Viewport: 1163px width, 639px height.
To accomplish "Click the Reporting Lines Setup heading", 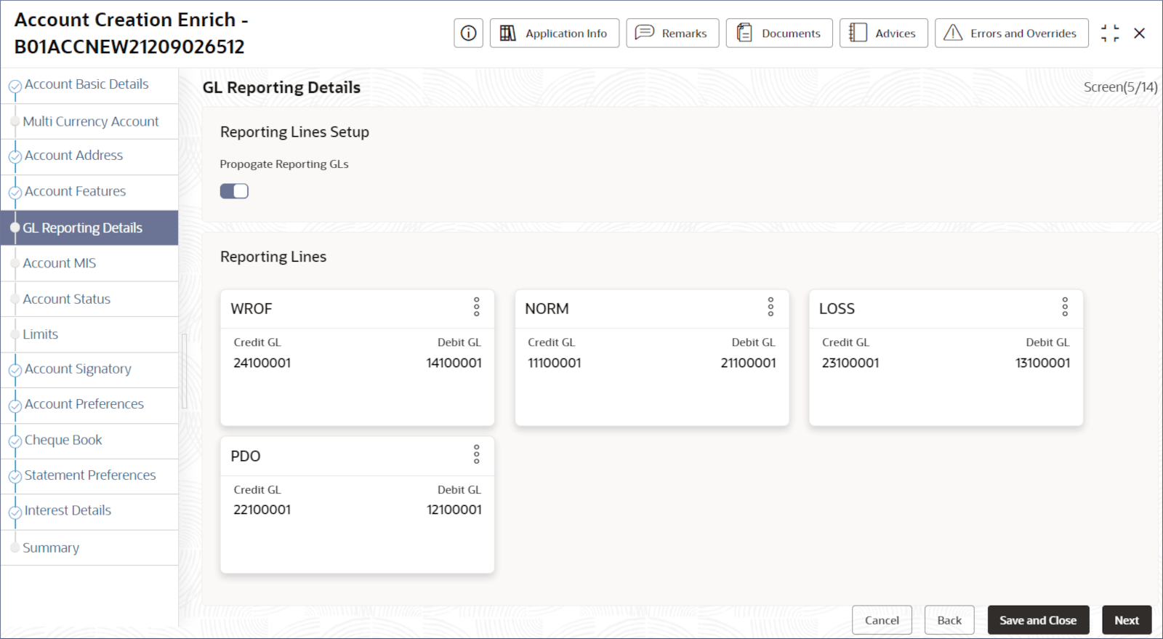I will [294, 132].
